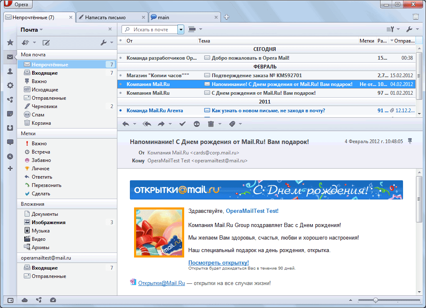Sort by the От column header
Screen dimensions: 426x308
click(160, 41)
